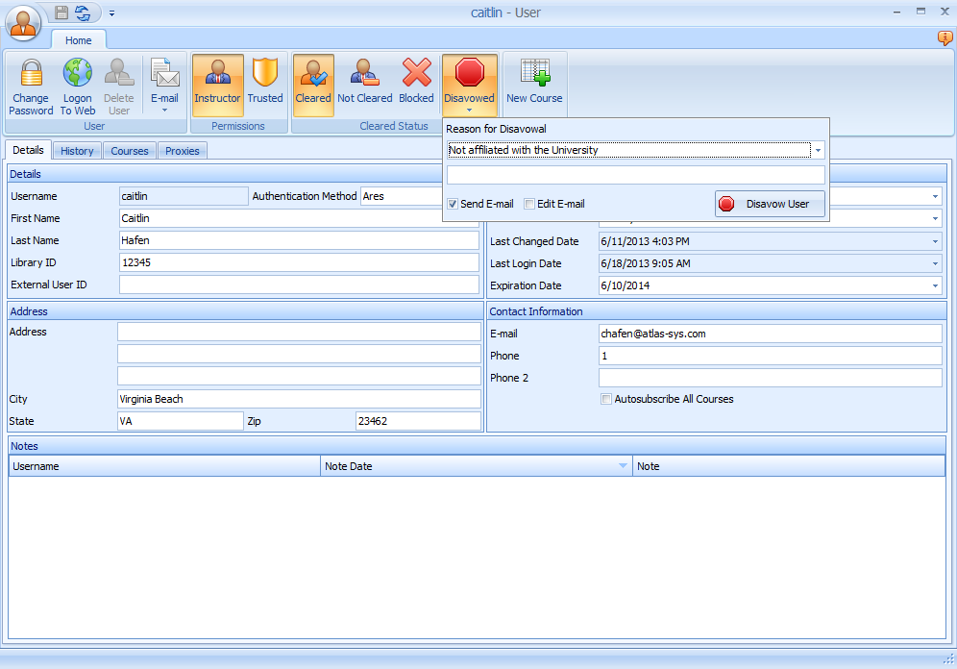This screenshot has height=669, width=957.
Task: Enable Autosubscribe All Courses
Action: 605,398
